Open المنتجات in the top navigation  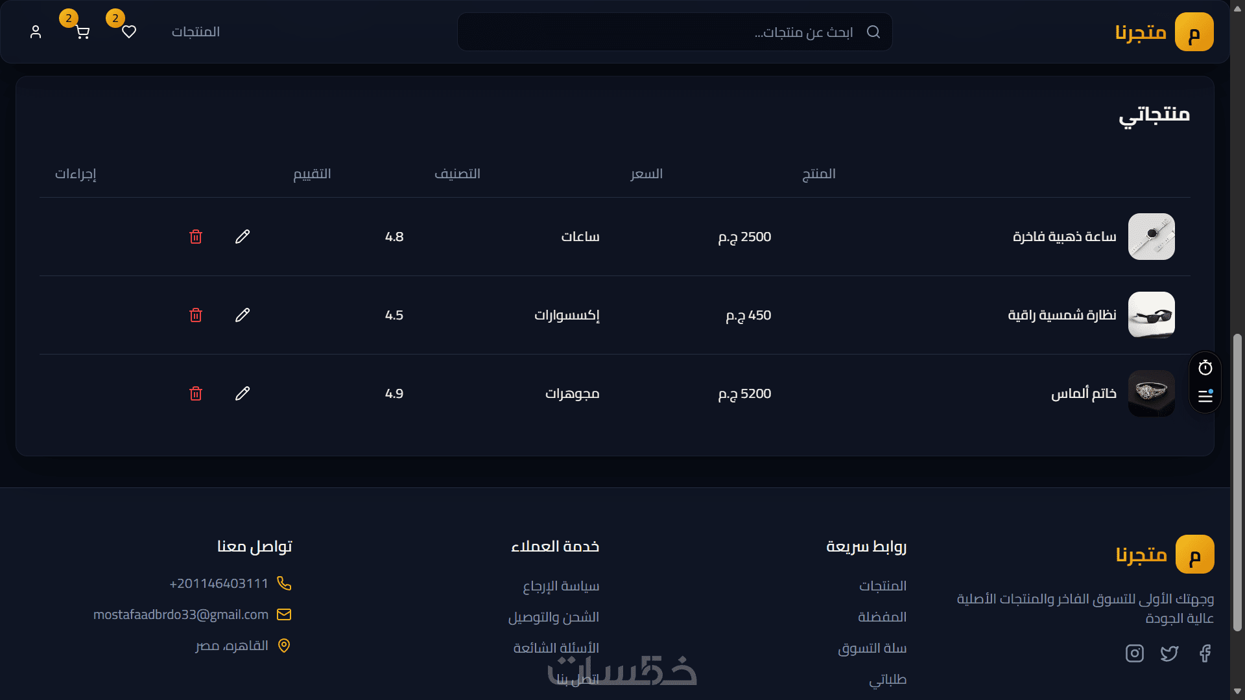[195, 32]
